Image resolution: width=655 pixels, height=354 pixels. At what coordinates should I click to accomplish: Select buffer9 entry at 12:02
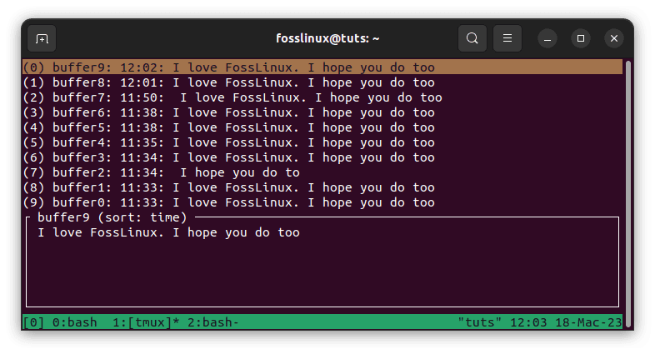pos(322,67)
